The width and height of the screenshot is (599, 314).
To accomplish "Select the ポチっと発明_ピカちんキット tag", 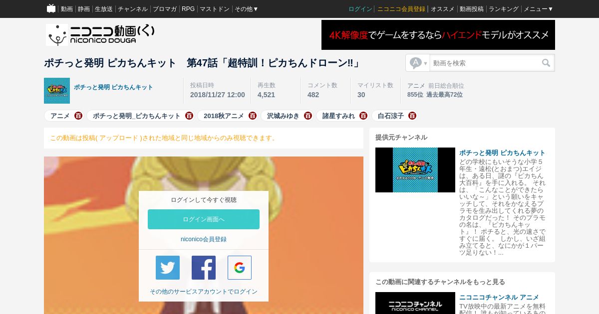I will [x=137, y=116].
